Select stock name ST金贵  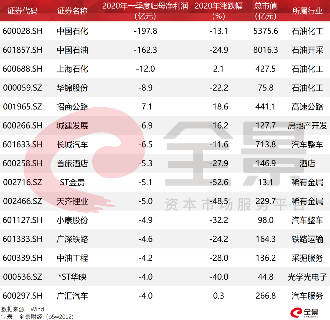pyautogui.click(x=72, y=182)
